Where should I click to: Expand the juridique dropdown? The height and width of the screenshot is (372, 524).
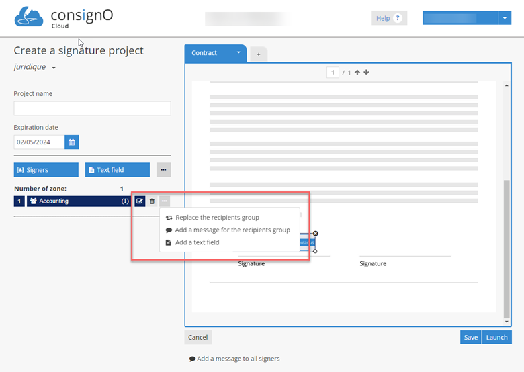click(x=54, y=68)
